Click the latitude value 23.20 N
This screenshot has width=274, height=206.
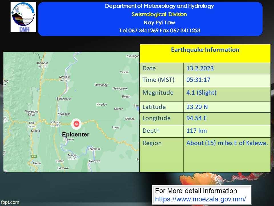click(197, 107)
